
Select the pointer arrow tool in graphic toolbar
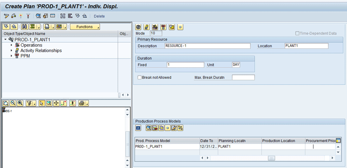(x=41, y=103)
